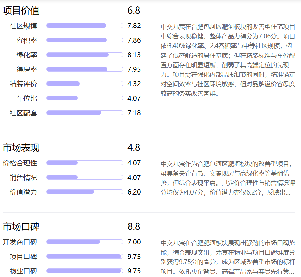Click the 8.8 市场口碑 score
Screen dimensions: 301x277
134,227
